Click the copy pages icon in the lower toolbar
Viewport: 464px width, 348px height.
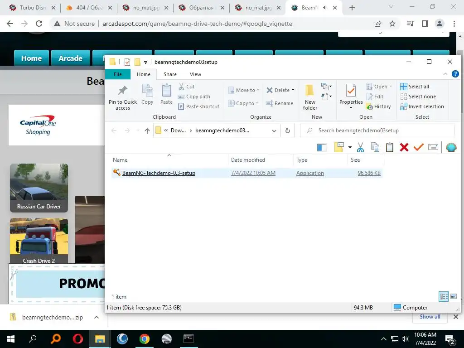pyautogui.click(x=375, y=147)
